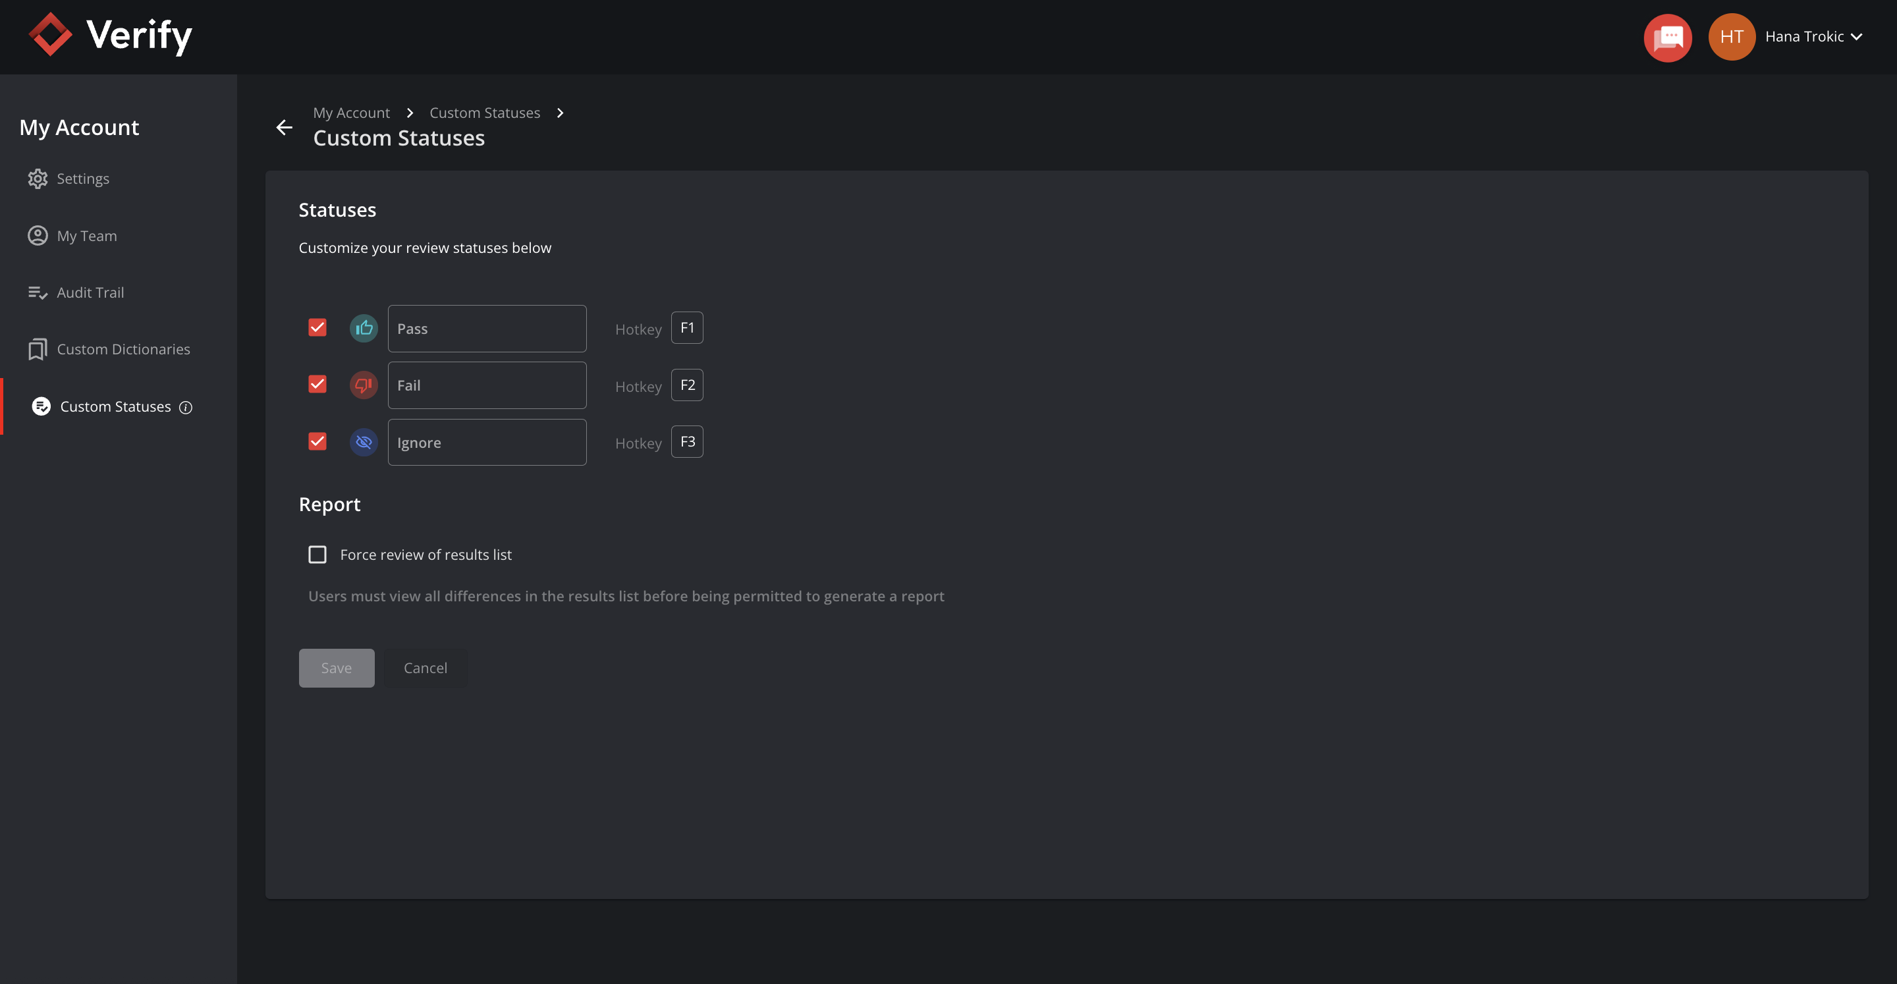
Task: Disable the Fail status checkbox
Action: coord(317,384)
